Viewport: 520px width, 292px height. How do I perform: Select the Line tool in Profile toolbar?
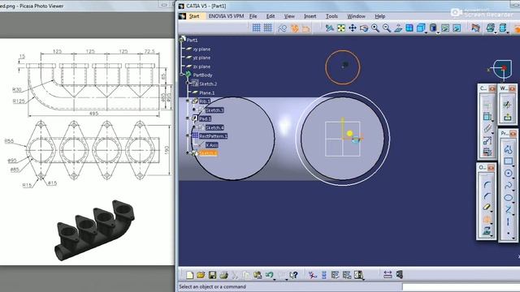(x=508, y=209)
